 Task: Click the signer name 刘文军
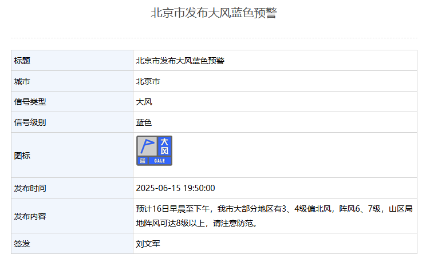pos(148,244)
